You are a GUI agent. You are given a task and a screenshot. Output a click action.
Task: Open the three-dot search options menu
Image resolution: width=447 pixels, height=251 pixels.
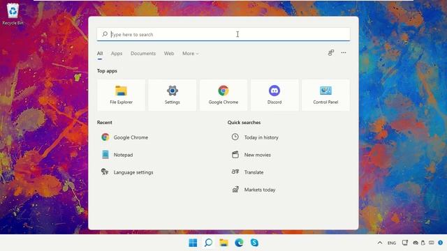tap(344, 53)
